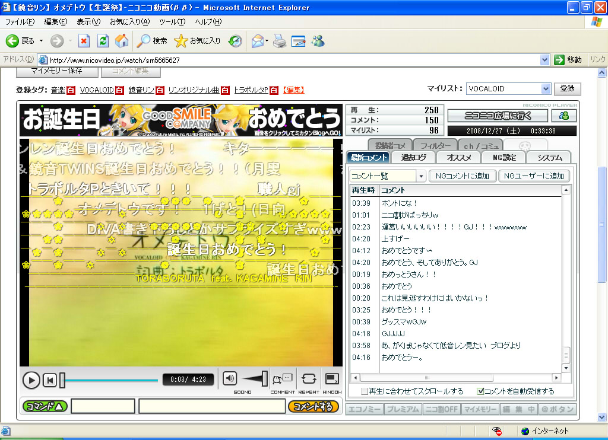
Task: Open the skull icon tab
Action: tap(525, 146)
